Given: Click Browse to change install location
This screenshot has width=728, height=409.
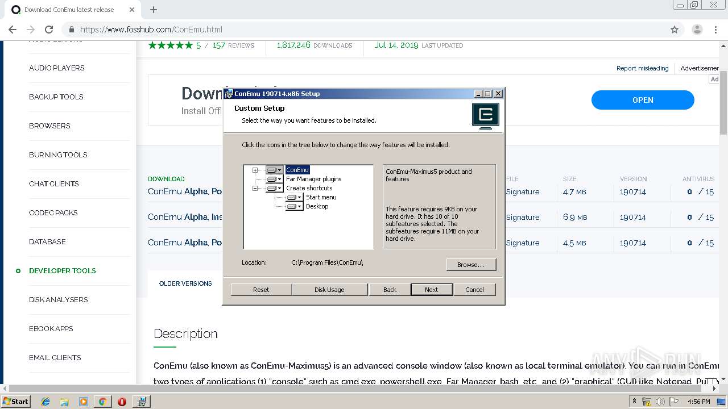Looking at the screenshot, I should point(471,265).
